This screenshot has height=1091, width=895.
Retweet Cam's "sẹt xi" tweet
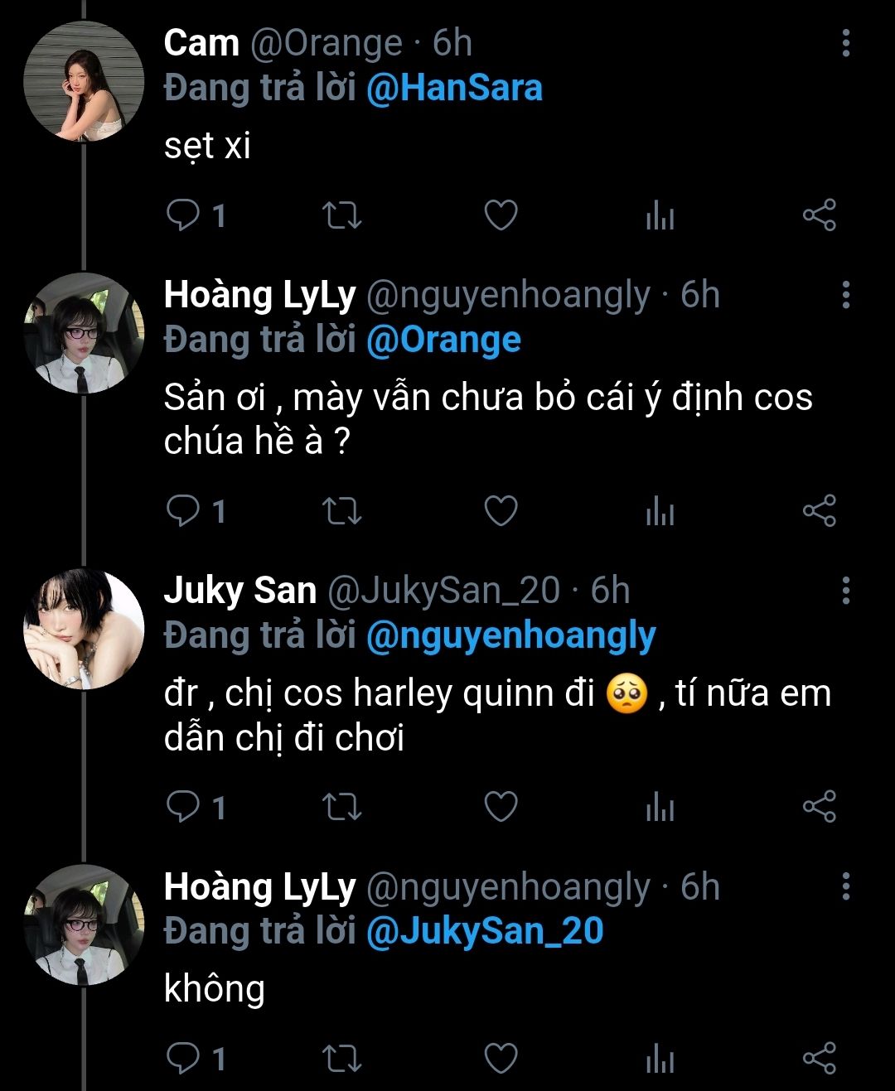341,216
